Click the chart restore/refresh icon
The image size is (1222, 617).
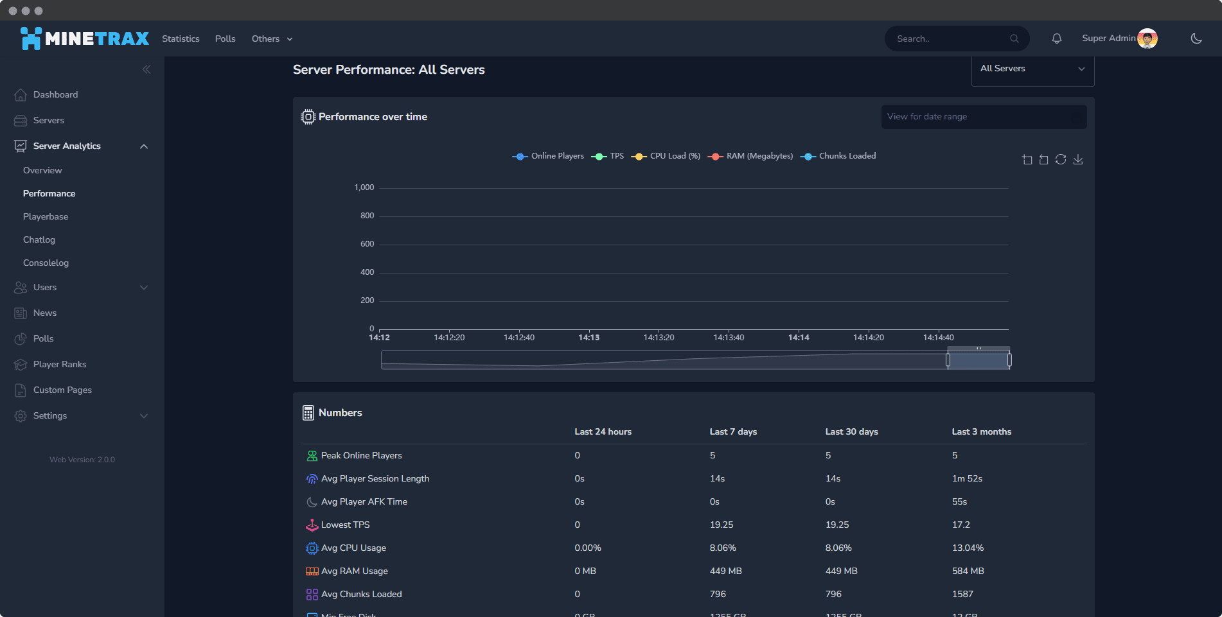tap(1061, 159)
